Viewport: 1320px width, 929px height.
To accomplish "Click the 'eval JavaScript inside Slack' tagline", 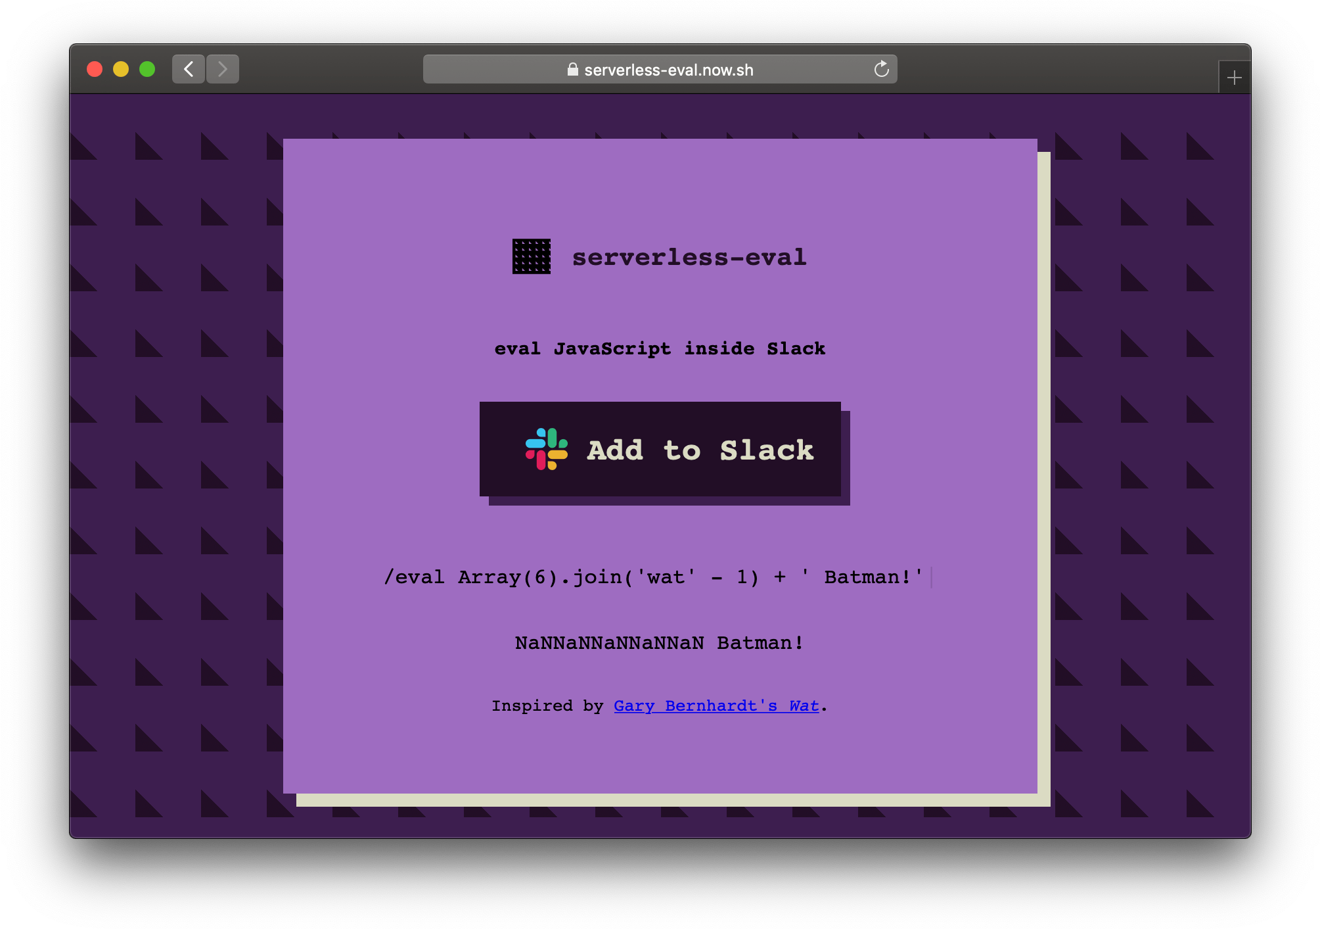I will click(660, 348).
